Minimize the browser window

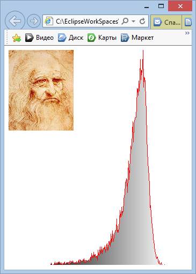point(147,7)
